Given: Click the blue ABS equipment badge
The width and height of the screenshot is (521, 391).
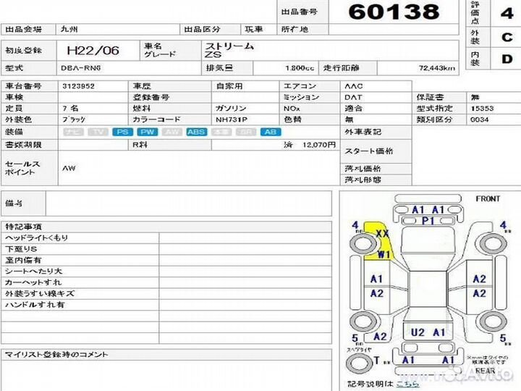Looking at the screenshot, I should coord(196,132).
